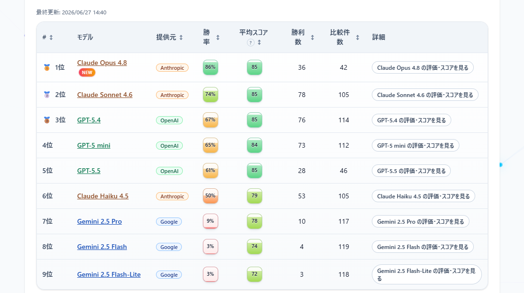Open the Claude Opus 4.8 model link
The width and height of the screenshot is (524, 293).
point(102,63)
